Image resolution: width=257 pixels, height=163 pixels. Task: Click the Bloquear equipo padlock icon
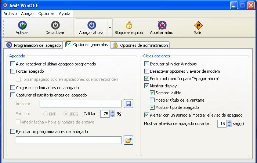tap(129, 25)
